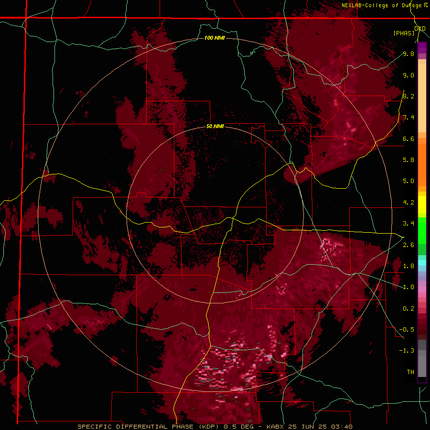Click the 03:40 timestamp in caption
The image size is (430, 430).
342,427
